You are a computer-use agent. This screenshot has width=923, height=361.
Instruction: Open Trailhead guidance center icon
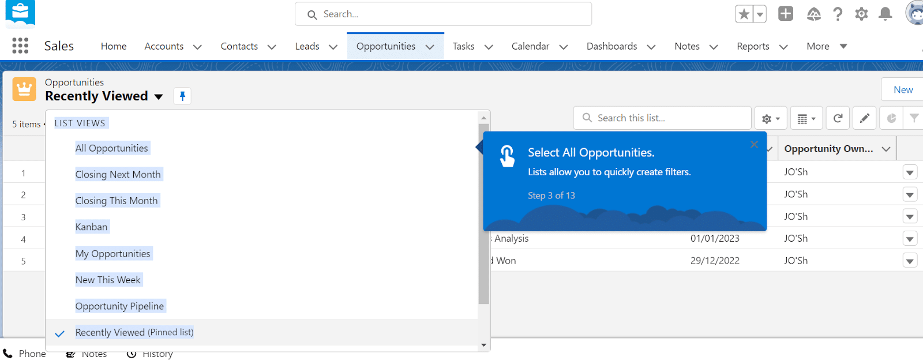814,14
